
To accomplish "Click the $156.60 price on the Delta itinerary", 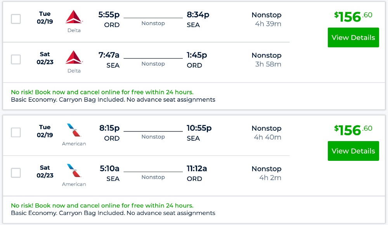I will click(x=353, y=17).
